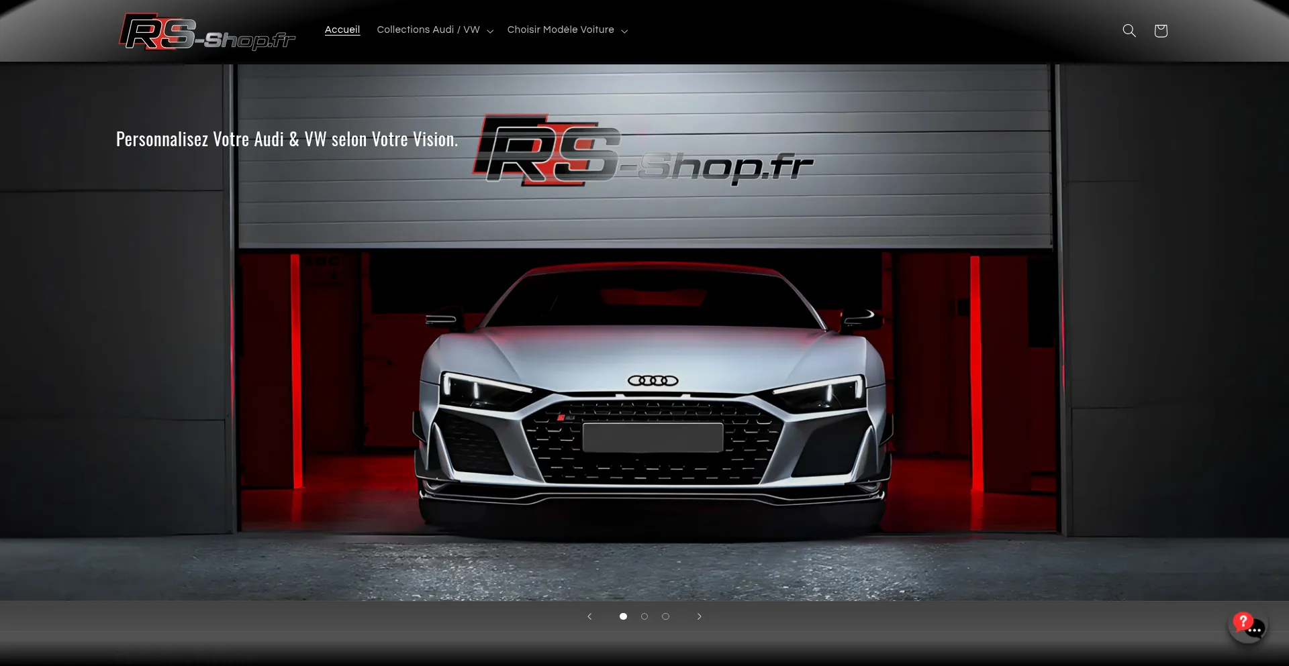Show the previous slide with left arrow
Viewport: 1289px width, 666px height.
coord(589,616)
